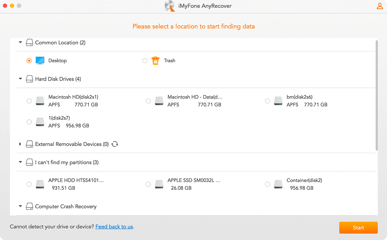Select the APPLE SSD SM0032L radio button
Viewport: 387px width, 240px height.
[148, 184]
